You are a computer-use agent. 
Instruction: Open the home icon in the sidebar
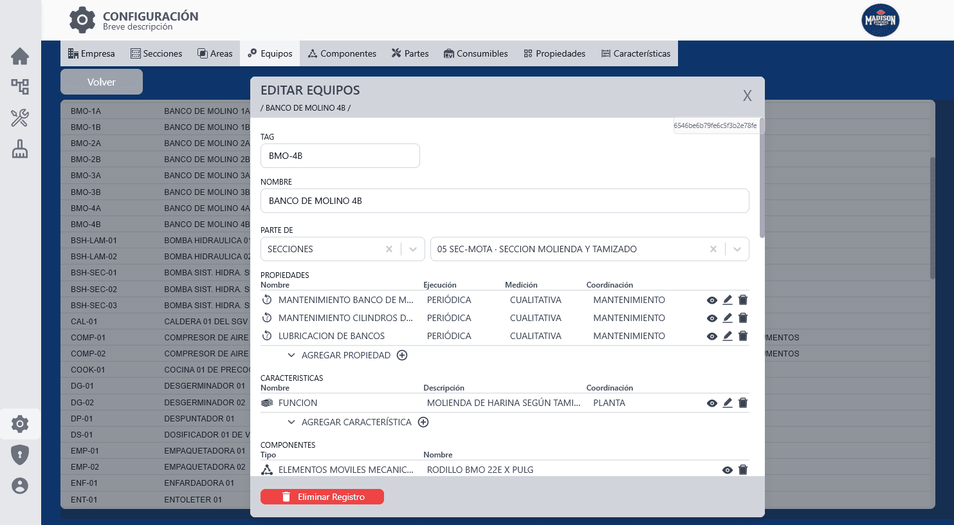coord(20,57)
